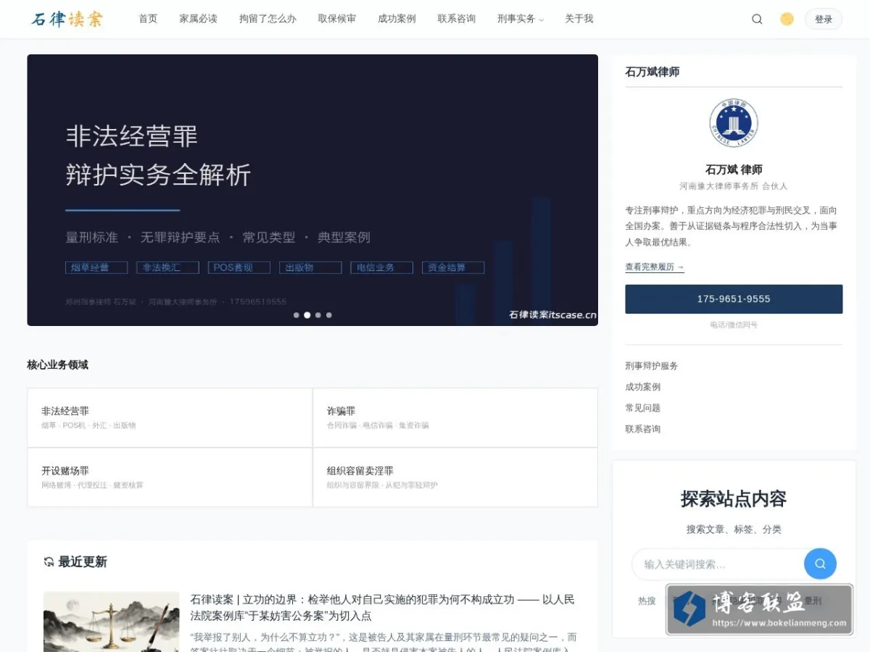Open the 开设赌场罪 business card
870x652 pixels.
coord(170,477)
